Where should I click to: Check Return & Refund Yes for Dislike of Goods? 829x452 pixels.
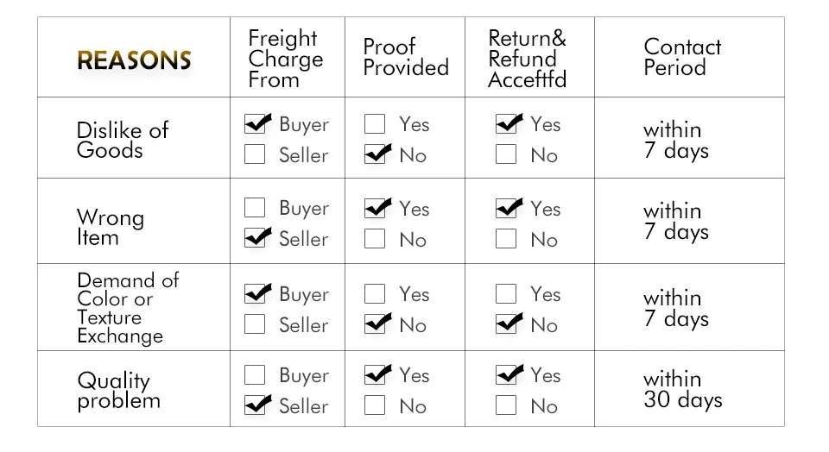tap(506, 124)
